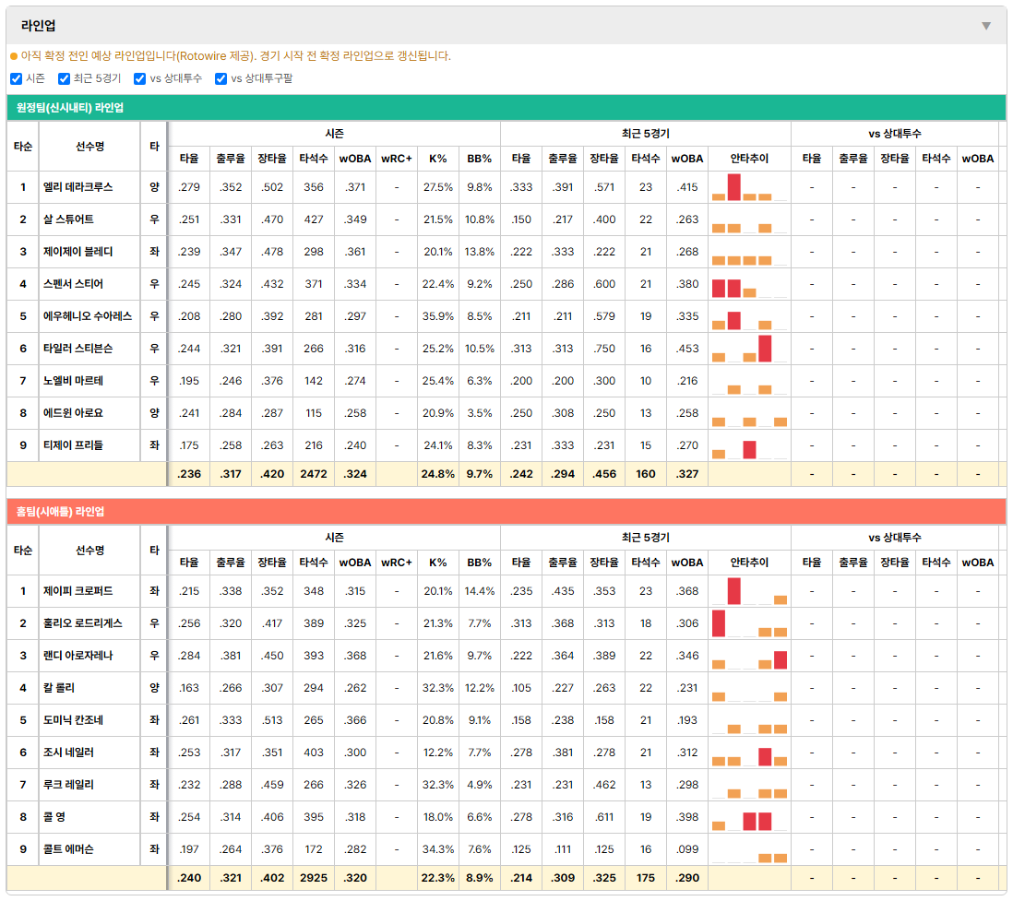
Task: Open player 엘리 데라크루스
Action: pos(77,187)
